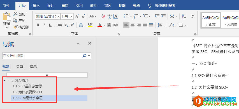Open line spacing options
Screen dimensions: 239x109
click(160, 25)
